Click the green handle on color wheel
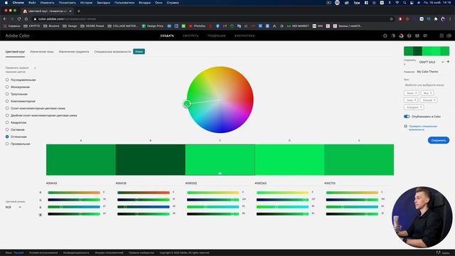455x256 pixels. point(187,103)
